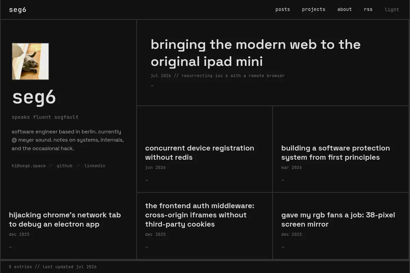
Task: Open the rss feed link
Action: (x=368, y=9)
